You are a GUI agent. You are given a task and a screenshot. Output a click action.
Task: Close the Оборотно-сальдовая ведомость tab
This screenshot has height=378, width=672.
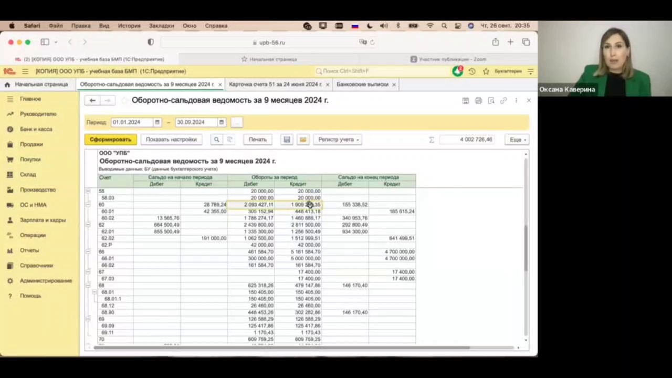[x=220, y=85]
